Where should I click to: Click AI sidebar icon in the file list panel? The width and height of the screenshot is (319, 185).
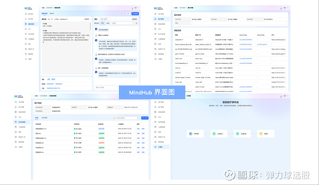16,147
